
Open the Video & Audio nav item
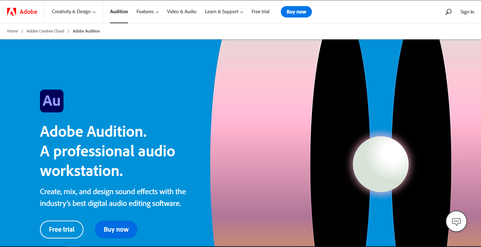tap(182, 12)
